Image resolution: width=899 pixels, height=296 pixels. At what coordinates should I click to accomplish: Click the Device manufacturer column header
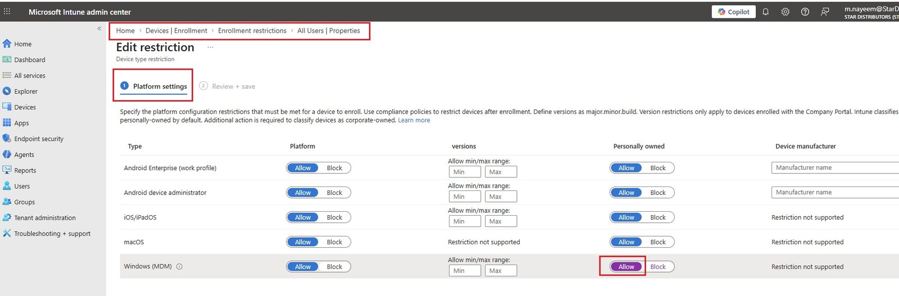click(x=806, y=146)
